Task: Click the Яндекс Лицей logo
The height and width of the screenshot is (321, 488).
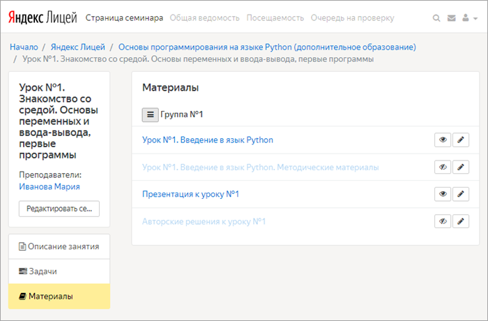Action: (43, 17)
